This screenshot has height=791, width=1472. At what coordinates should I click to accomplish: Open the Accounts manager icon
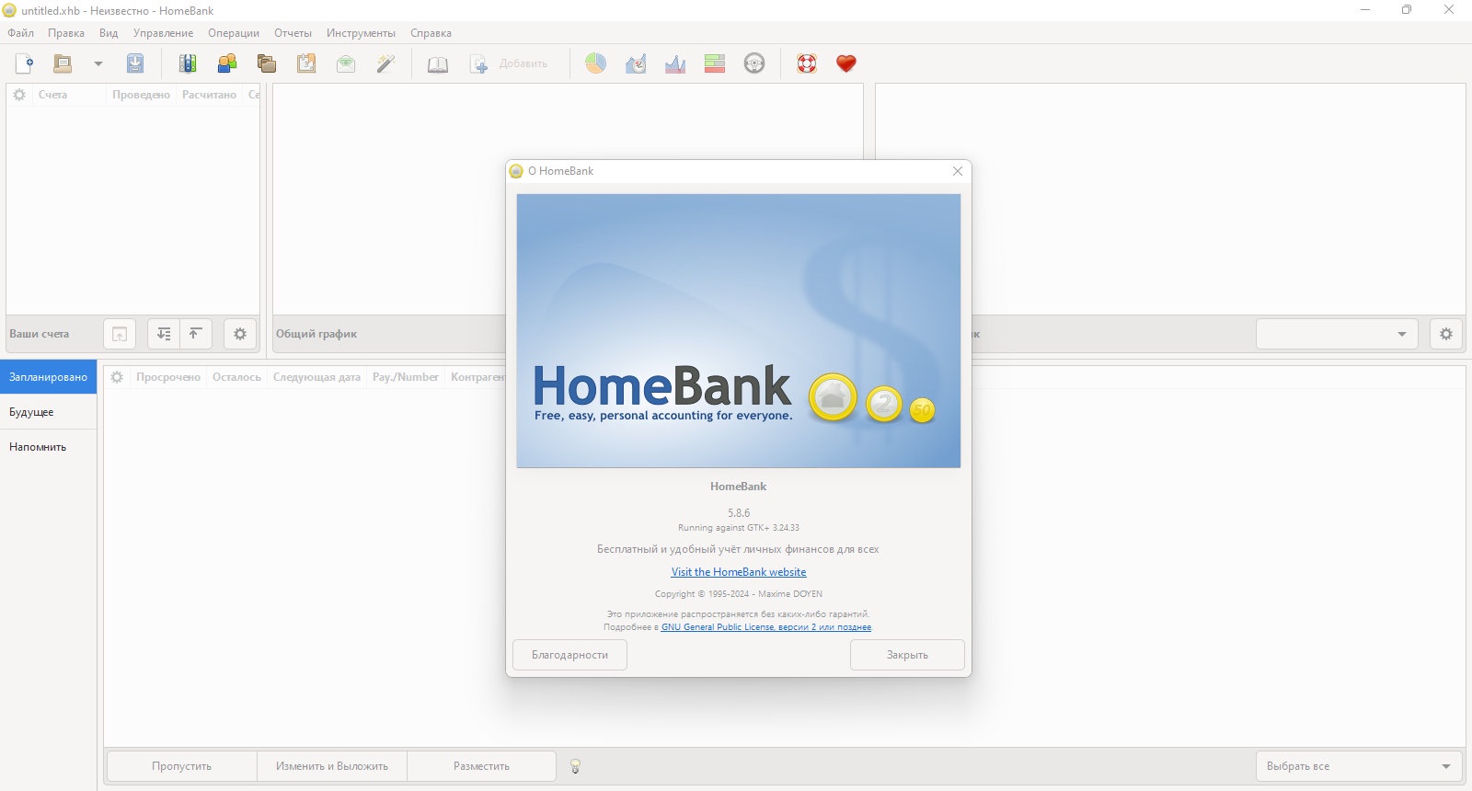point(188,63)
